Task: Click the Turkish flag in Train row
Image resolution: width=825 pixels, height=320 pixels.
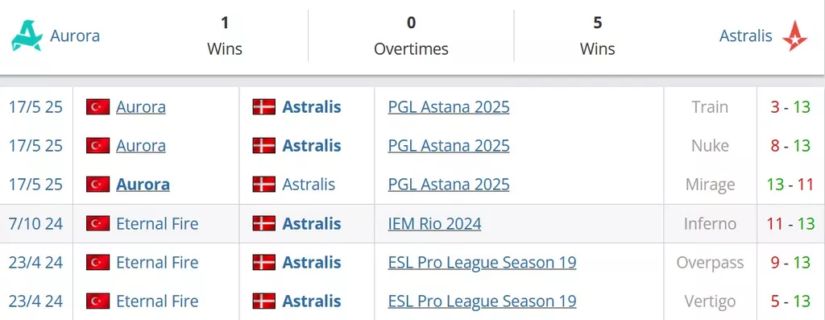Action: coord(97,107)
